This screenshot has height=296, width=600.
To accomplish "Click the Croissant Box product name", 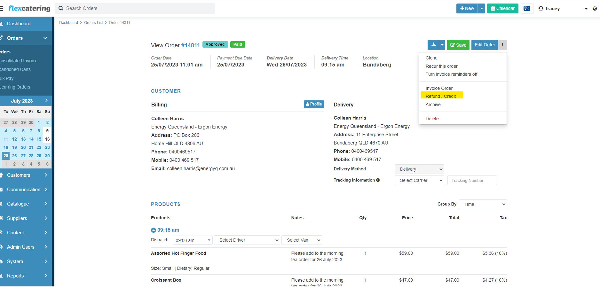I will point(166,280).
